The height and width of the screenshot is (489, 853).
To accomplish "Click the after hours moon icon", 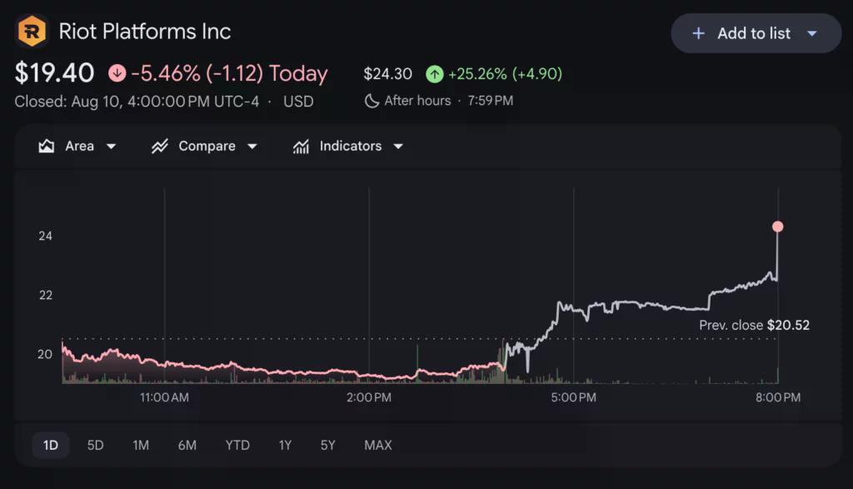I will (x=372, y=101).
